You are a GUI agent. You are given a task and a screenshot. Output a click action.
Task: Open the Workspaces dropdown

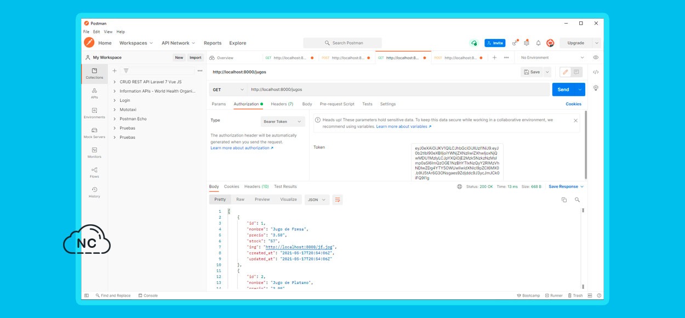pyautogui.click(x=136, y=43)
